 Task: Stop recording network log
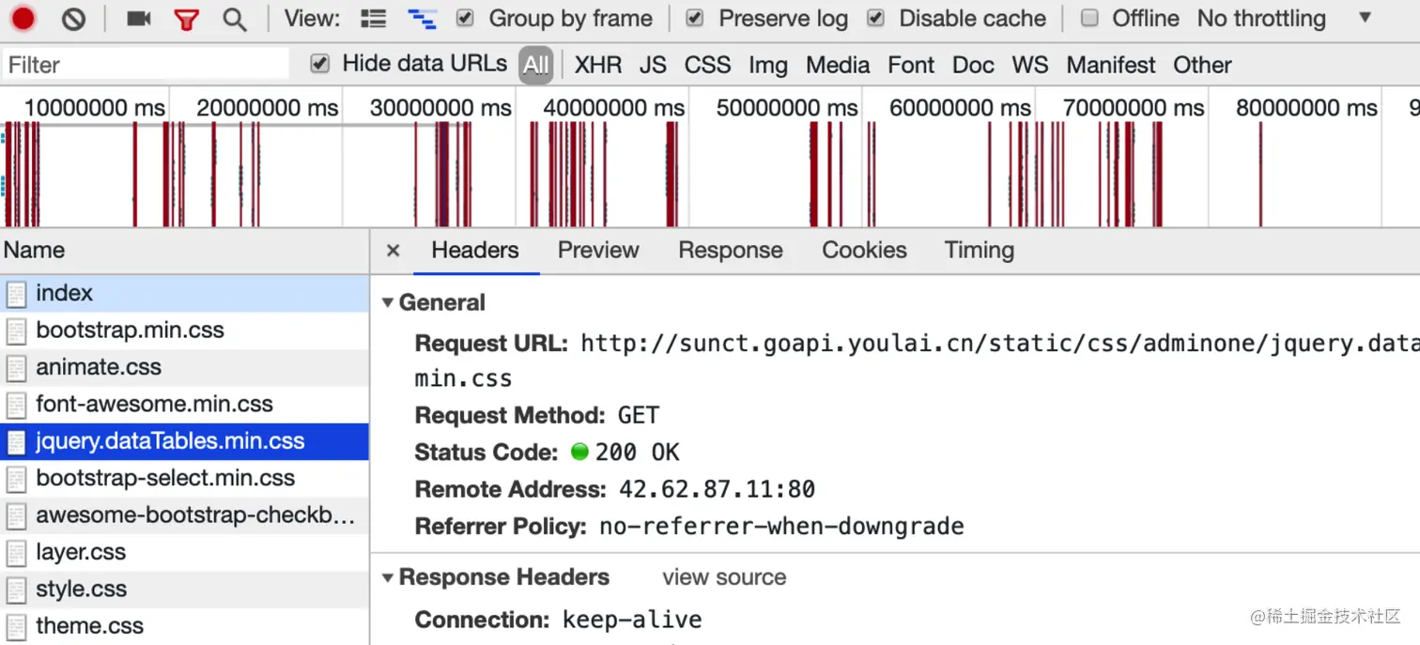(x=23, y=18)
